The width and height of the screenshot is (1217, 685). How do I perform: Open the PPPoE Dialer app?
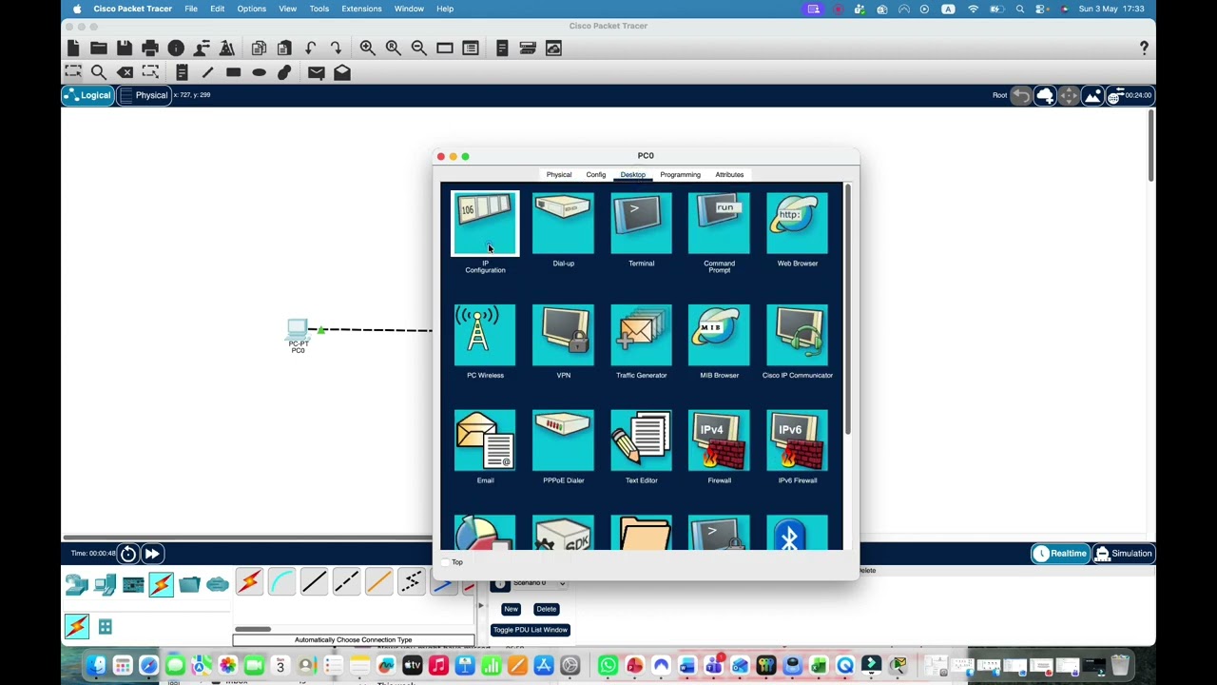pos(563,440)
